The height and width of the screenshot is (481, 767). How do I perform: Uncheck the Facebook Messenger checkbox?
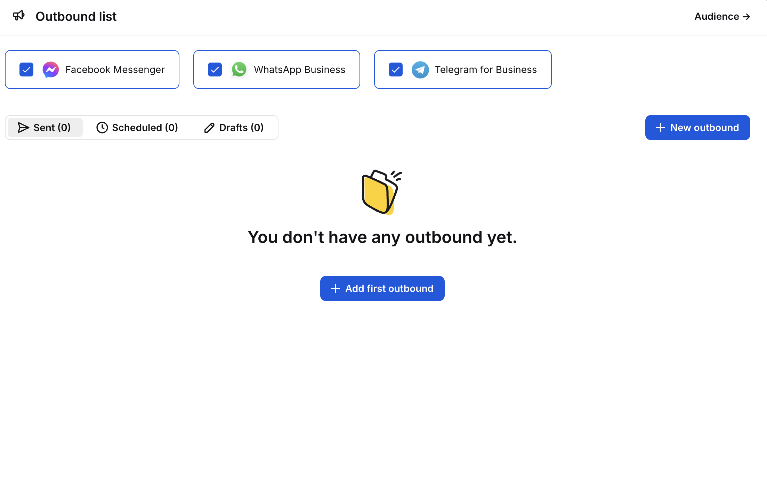(x=26, y=70)
